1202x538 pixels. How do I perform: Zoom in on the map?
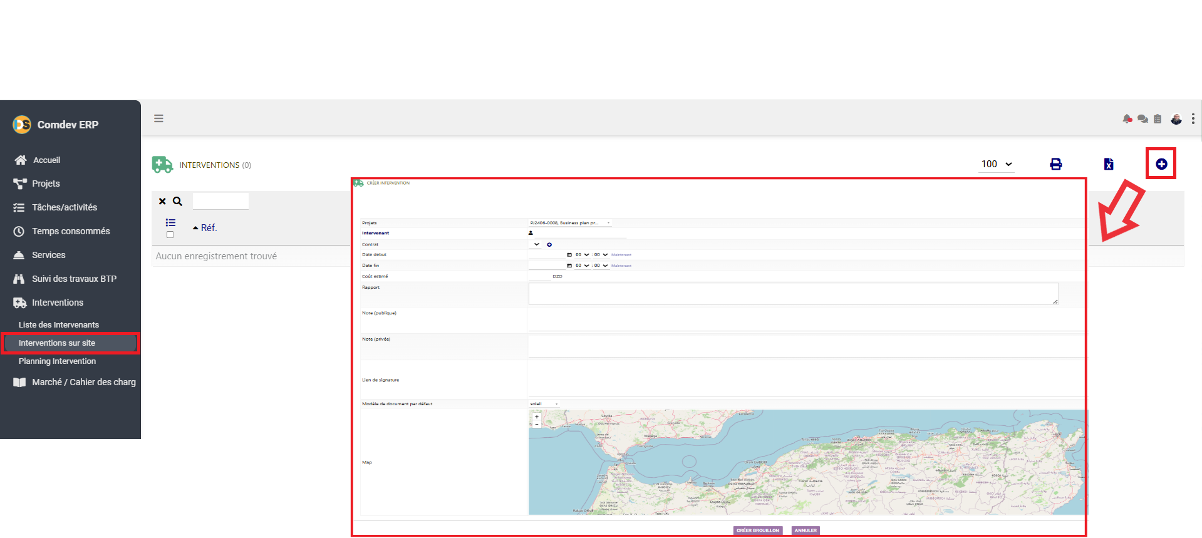coord(537,417)
